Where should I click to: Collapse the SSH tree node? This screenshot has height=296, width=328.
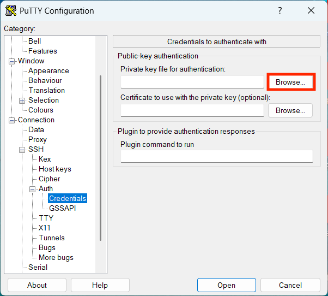coord(22,150)
